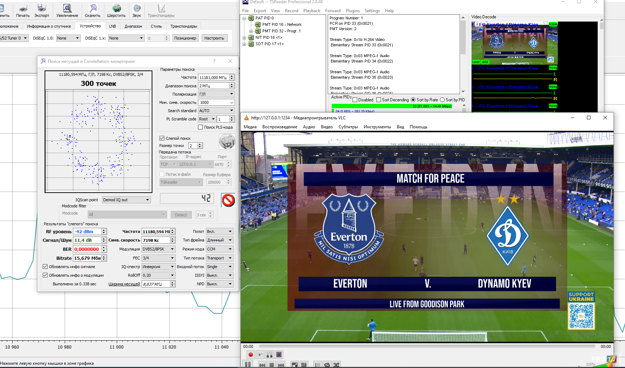Select the Sort by PID radio button
The width and height of the screenshot is (625, 368).
tap(442, 100)
